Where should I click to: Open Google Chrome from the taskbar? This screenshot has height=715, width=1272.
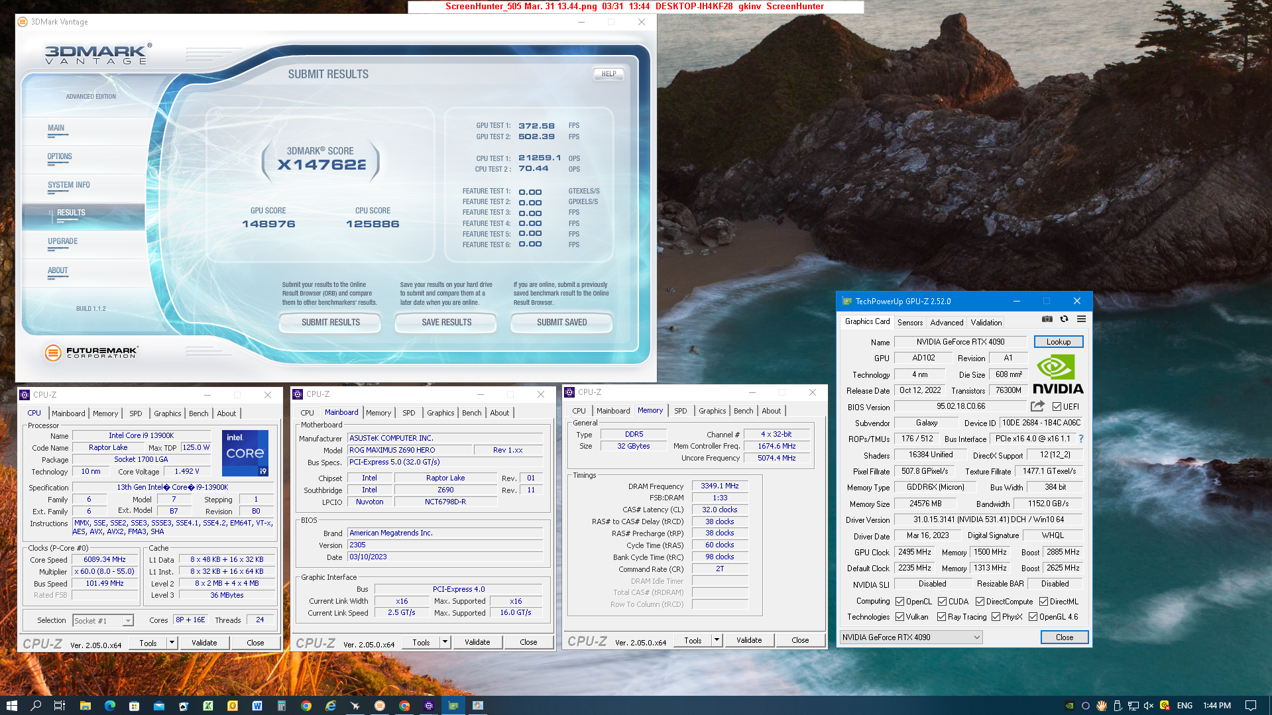306,706
